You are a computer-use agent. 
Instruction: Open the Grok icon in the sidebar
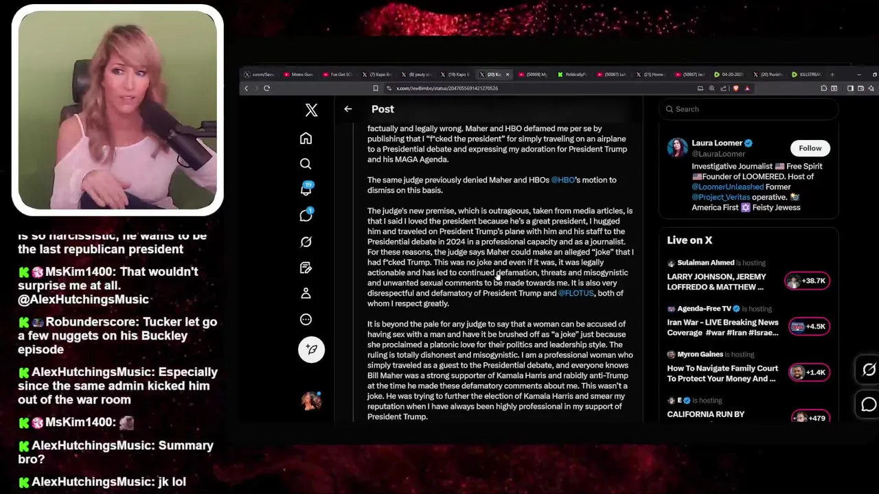tap(306, 242)
